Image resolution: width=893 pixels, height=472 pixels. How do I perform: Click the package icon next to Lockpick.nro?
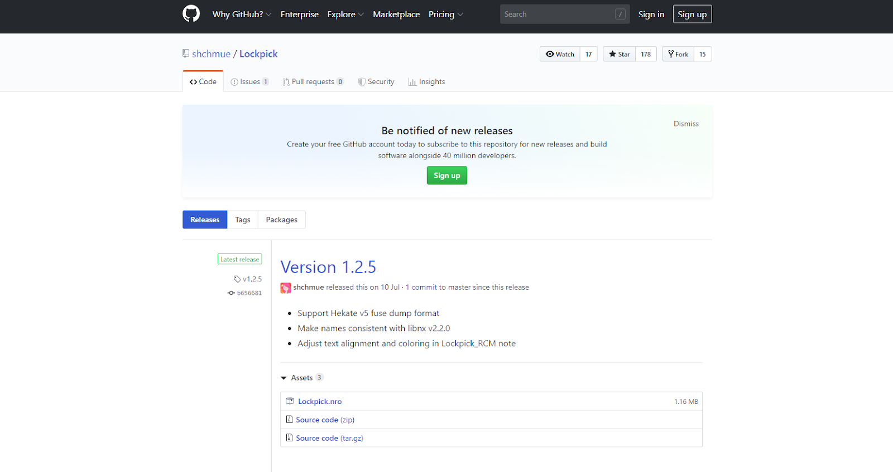[290, 401]
